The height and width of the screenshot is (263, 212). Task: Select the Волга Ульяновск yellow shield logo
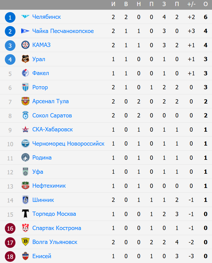(25, 242)
